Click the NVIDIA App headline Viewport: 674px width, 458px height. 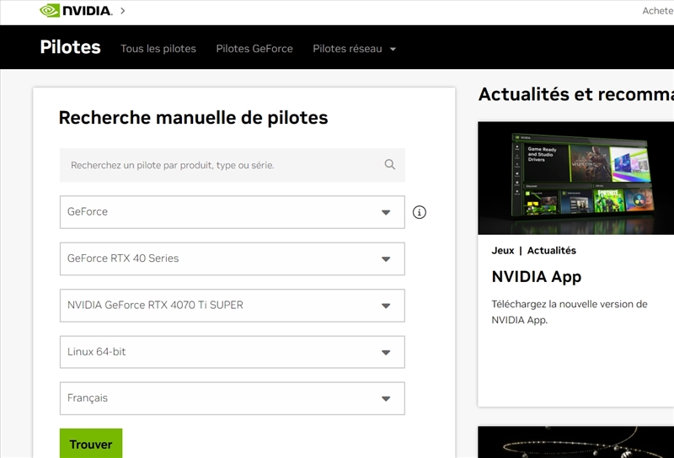[x=537, y=277]
